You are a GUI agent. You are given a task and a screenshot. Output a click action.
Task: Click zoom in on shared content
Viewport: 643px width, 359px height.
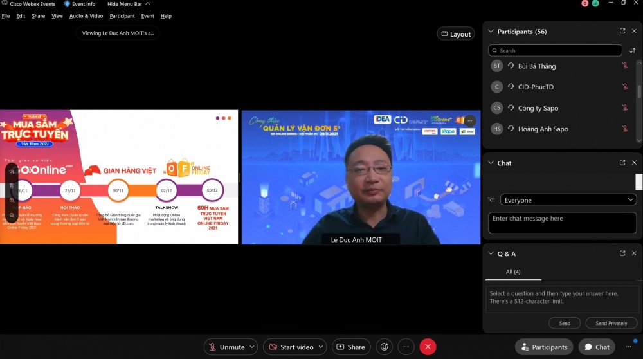click(12, 200)
